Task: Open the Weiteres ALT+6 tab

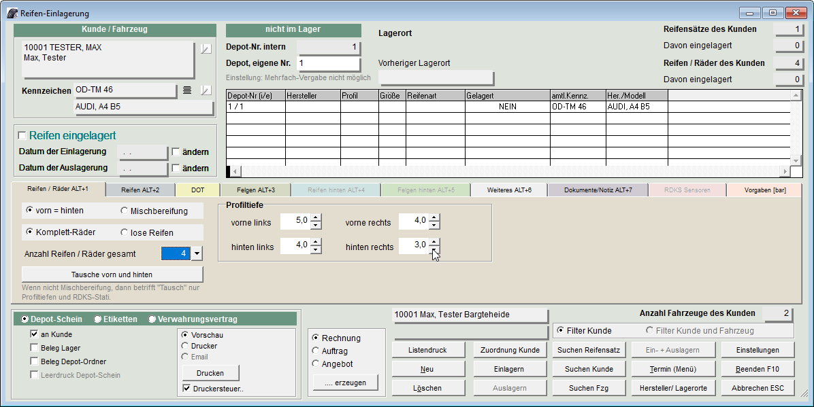Action: [509, 190]
